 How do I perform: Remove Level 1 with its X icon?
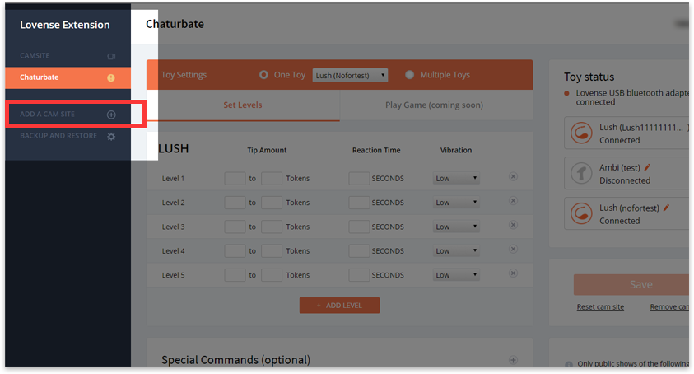tap(513, 176)
